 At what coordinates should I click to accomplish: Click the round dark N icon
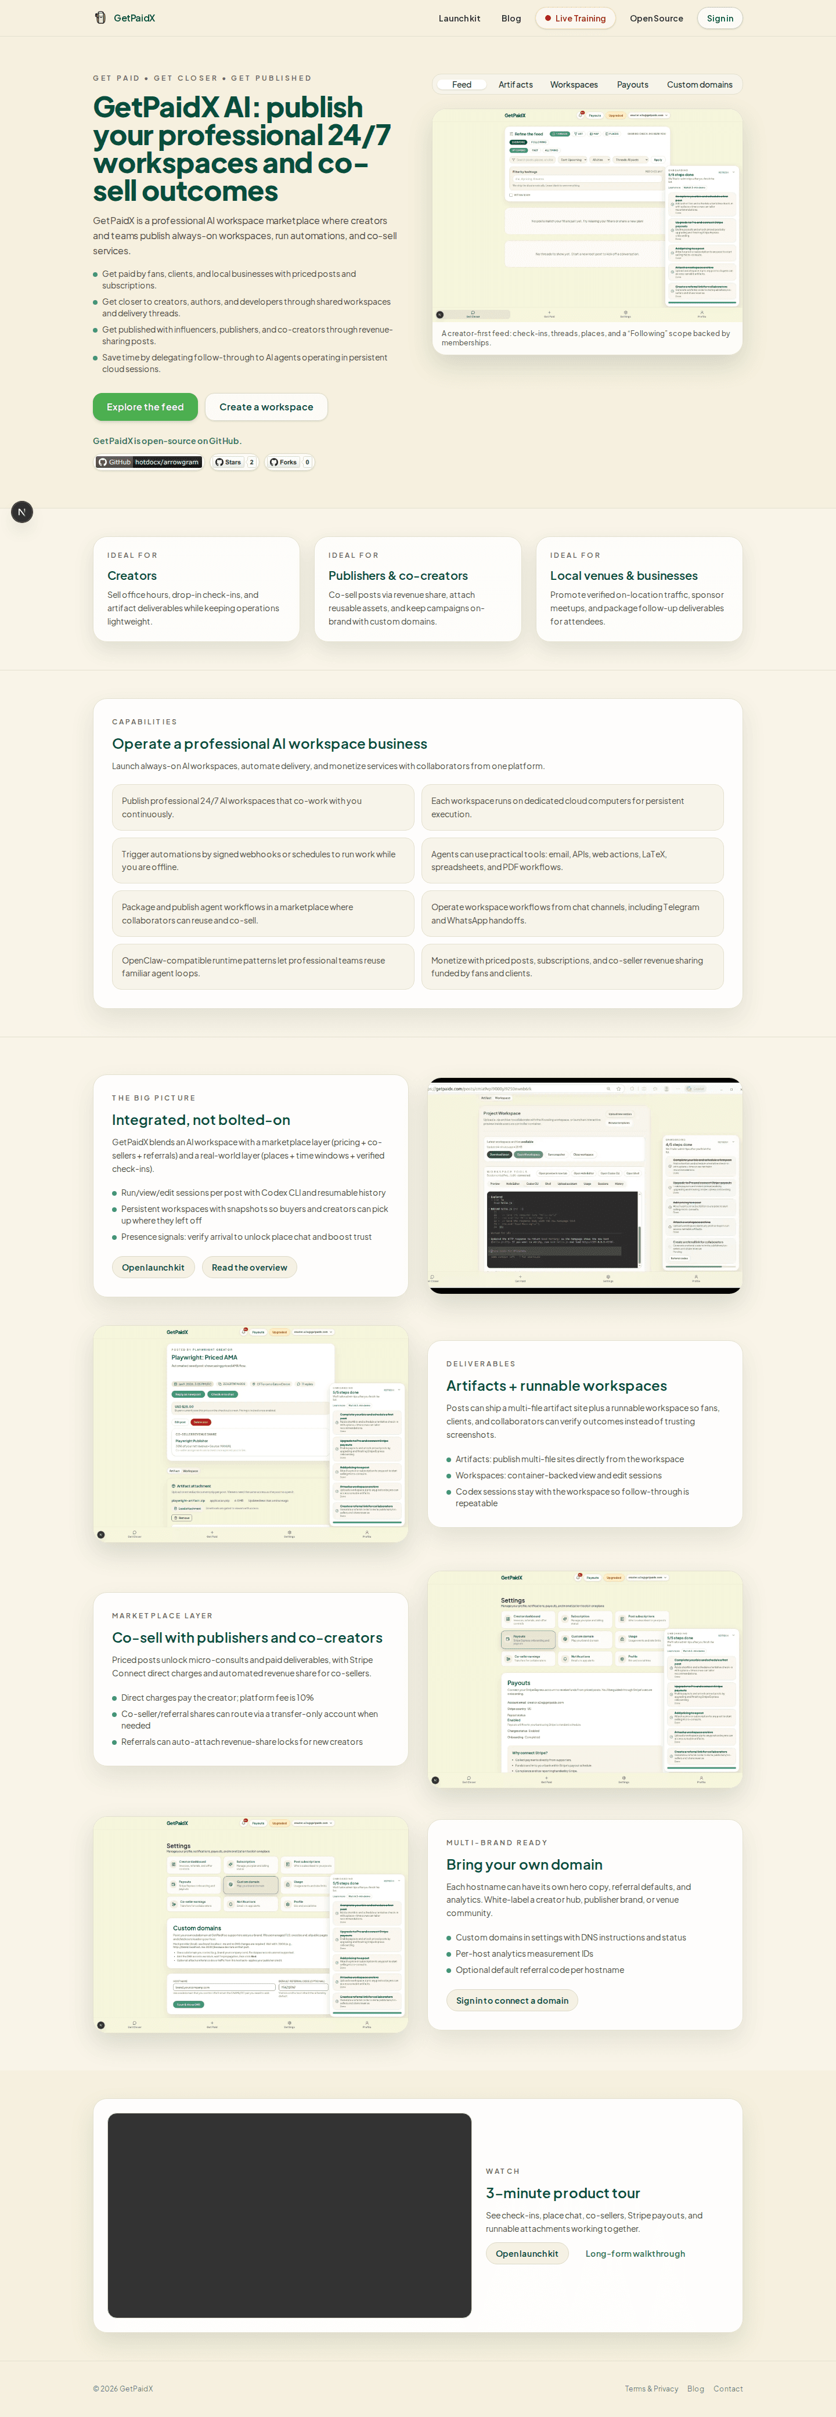(x=21, y=513)
